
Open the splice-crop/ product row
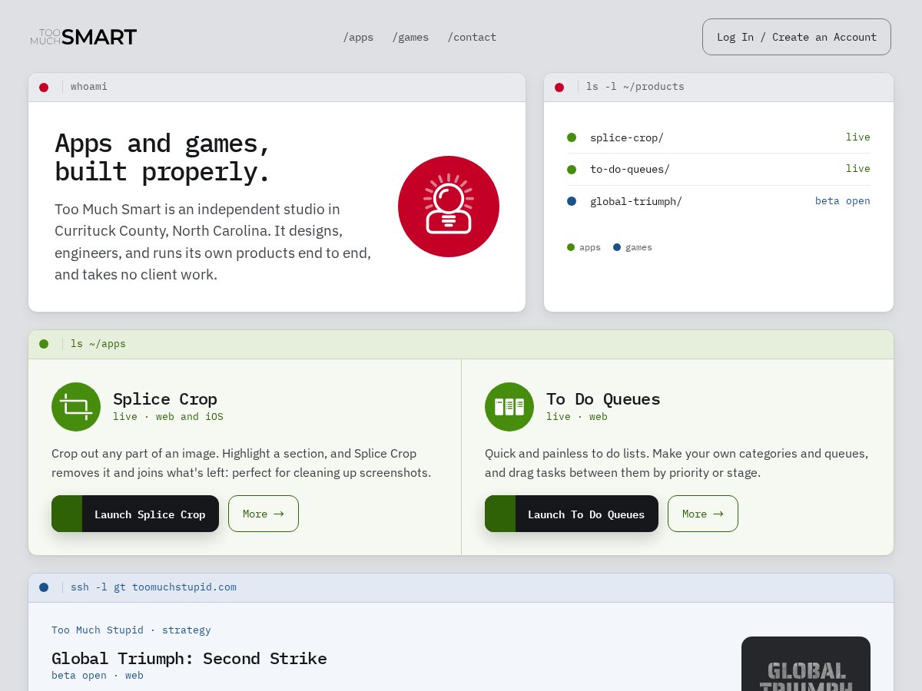(718, 137)
